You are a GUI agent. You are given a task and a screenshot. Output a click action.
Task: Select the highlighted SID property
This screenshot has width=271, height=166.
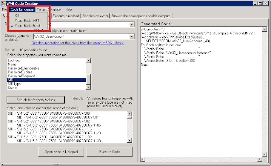(x=46, y=80)
